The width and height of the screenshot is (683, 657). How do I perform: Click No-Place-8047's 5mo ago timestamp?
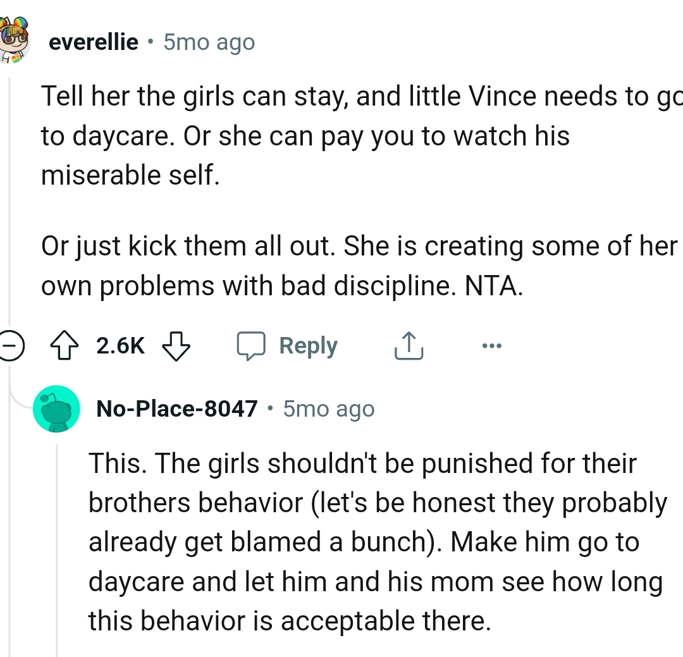pyautogui.click(x=328, y=408)
